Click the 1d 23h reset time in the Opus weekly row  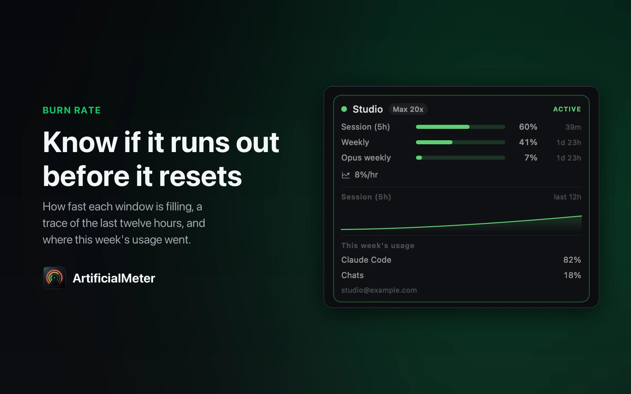pyautogui.click(x=569, y=158)
